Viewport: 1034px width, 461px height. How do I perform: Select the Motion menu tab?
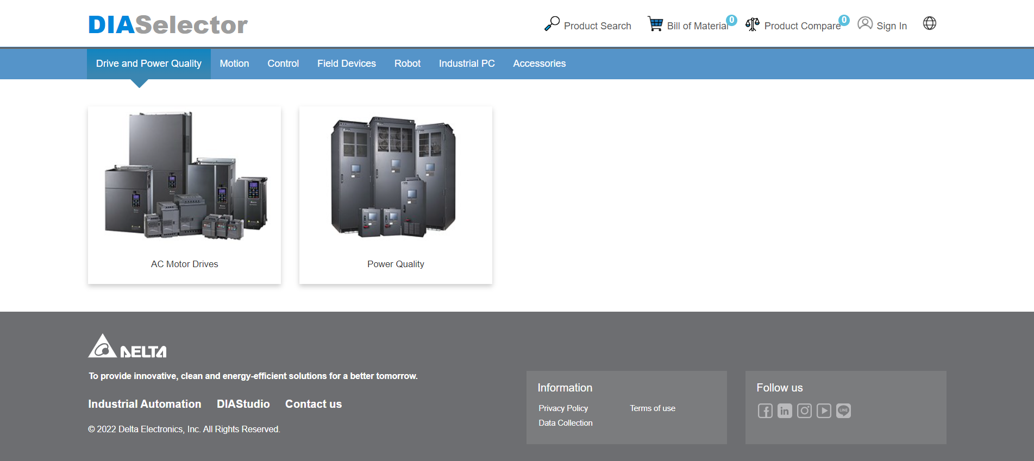(x=234, y=64)
